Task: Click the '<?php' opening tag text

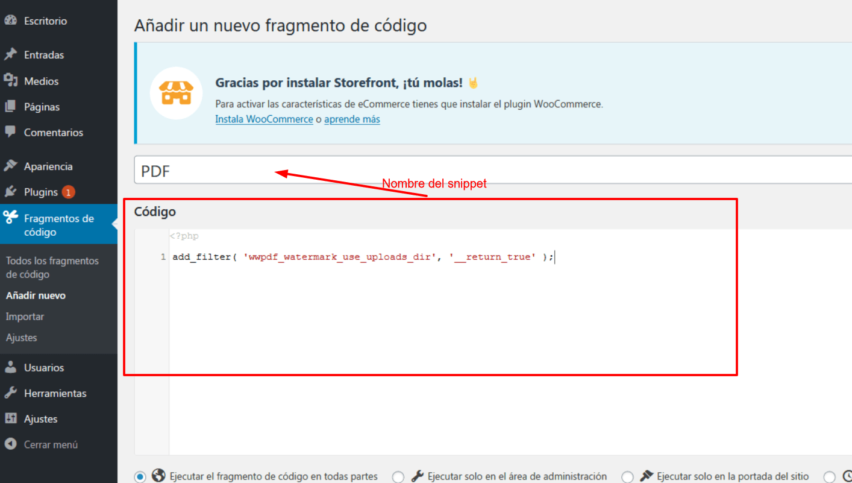Action: pos(184,236)
